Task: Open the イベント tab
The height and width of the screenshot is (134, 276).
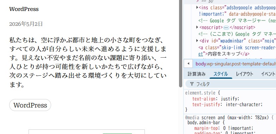Action: [x=268, y=74]
